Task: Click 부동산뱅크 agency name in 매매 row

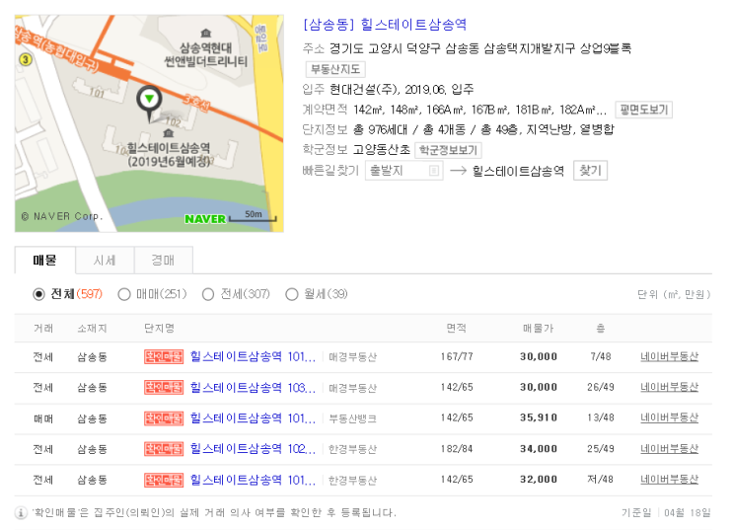Action: click(x=352, y=418)
